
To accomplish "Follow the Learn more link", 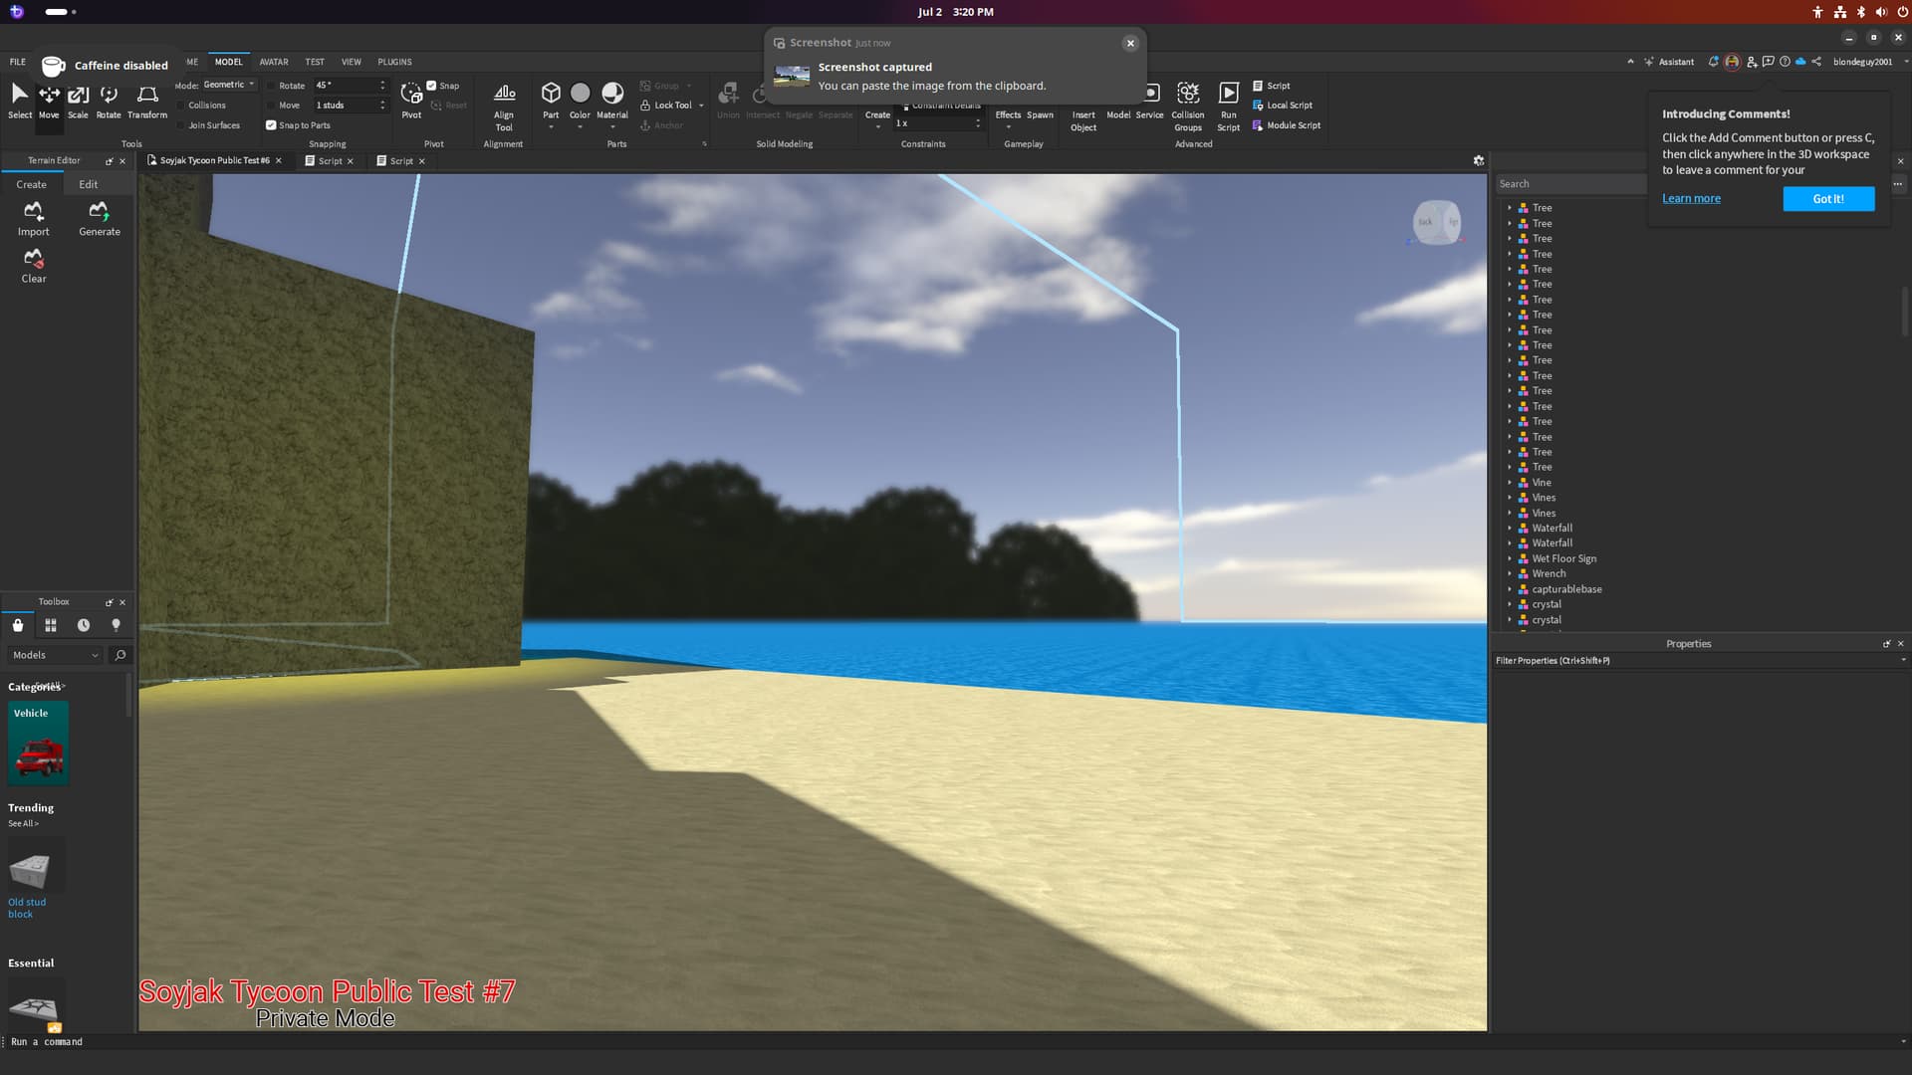I will click(1691, 199).
